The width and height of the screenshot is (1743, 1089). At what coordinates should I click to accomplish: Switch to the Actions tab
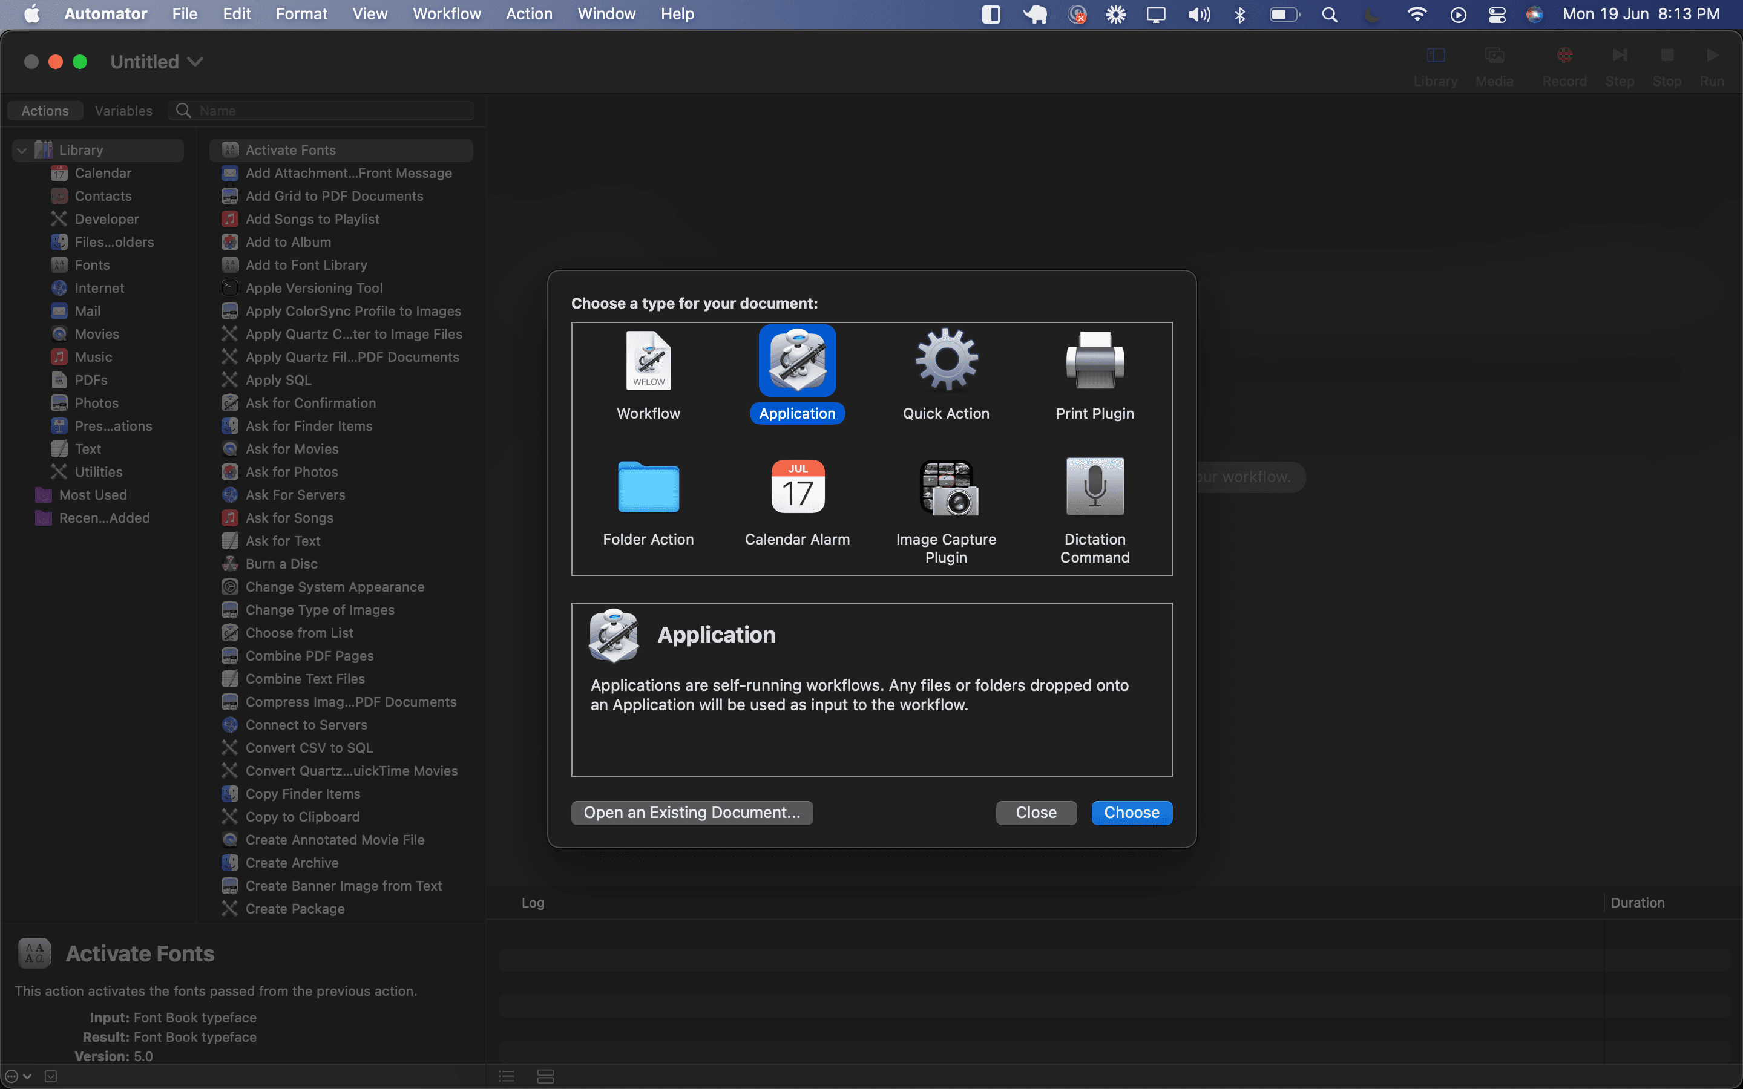45,111
